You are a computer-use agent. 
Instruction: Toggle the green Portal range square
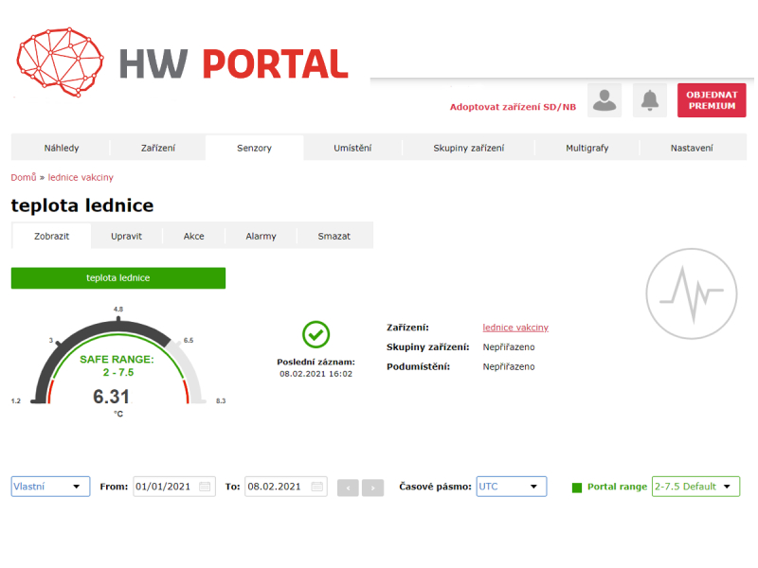click(577, 488)
